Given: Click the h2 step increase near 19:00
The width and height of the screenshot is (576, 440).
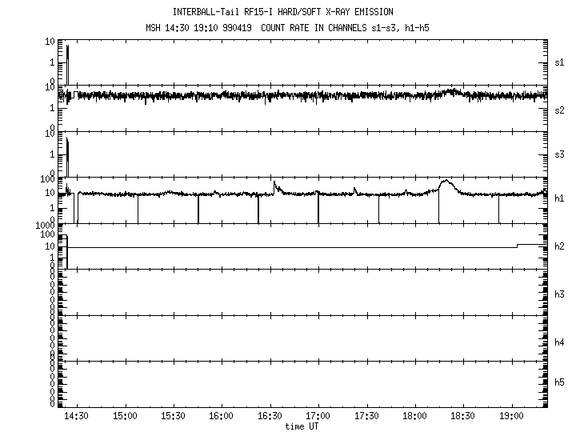Looking at the screenshot, I should tap(518, 245).
